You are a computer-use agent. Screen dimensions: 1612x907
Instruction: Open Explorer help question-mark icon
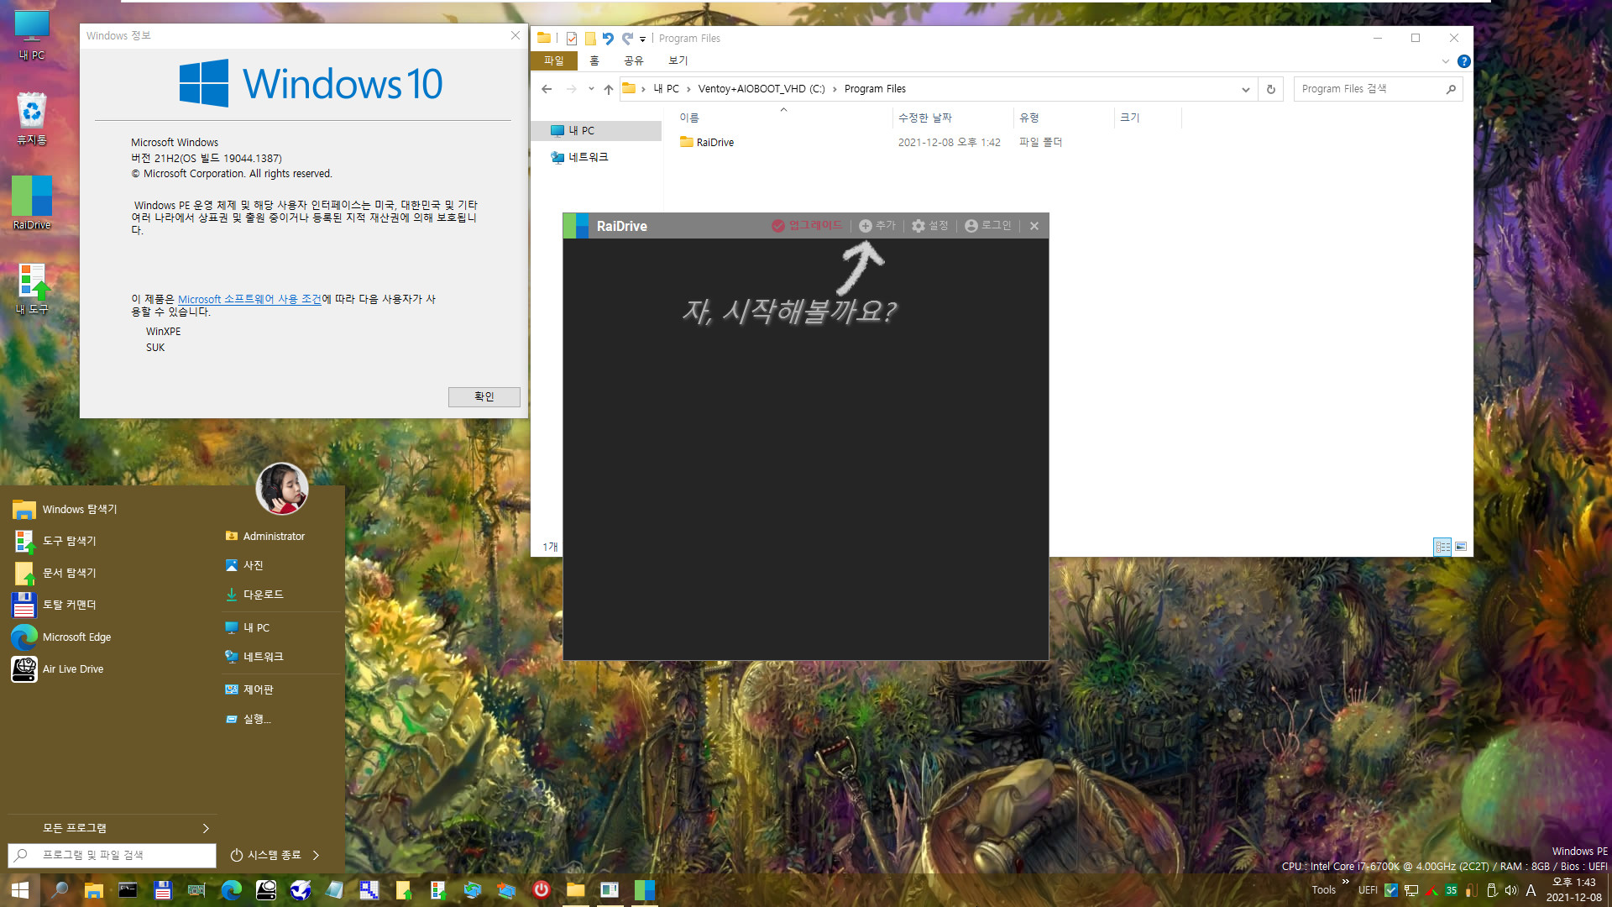pos(1463,61)
